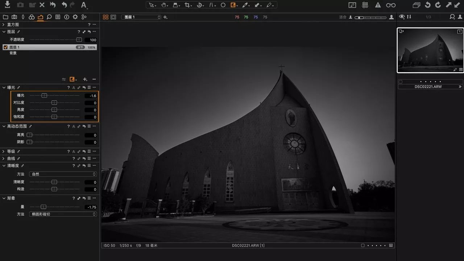Toggle the grid overlay icon
This screenshot has width=464, height=261.
click(x=365, y=5)
